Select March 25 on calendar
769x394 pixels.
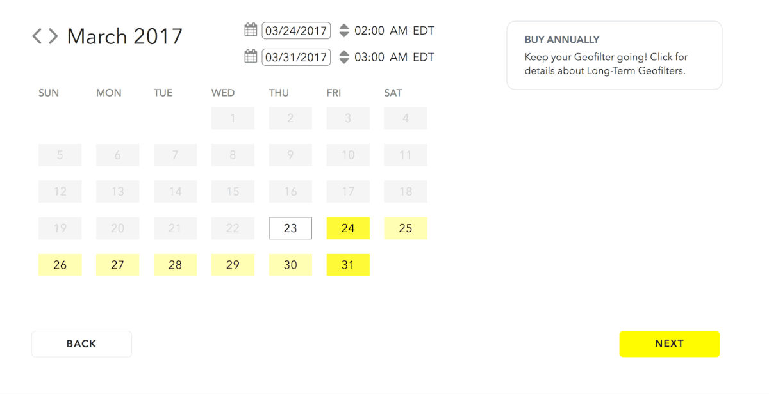click(406, 228)
